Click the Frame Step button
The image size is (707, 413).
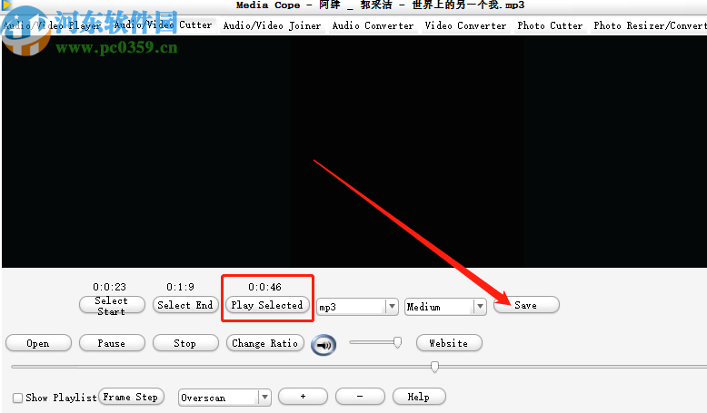(131, 397)
